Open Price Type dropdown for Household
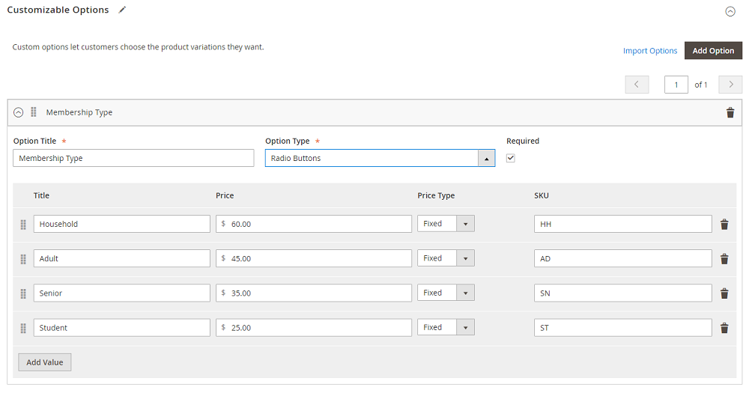The height and width of the screenshot is (393, 749). tap(446, 224)
